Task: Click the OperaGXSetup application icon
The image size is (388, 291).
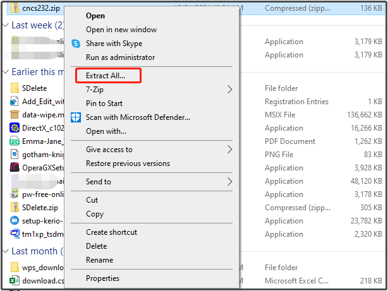Action: 15,168
